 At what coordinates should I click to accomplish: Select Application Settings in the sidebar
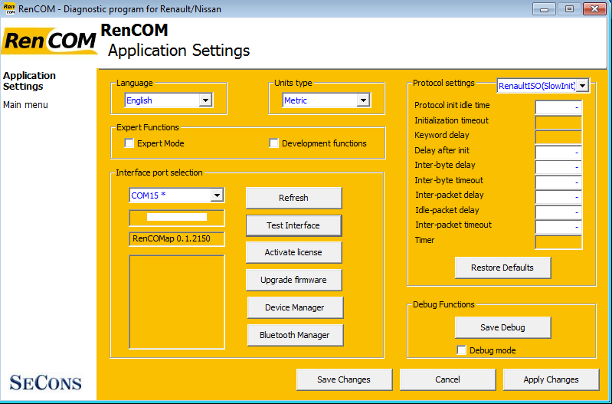(29, 81)
